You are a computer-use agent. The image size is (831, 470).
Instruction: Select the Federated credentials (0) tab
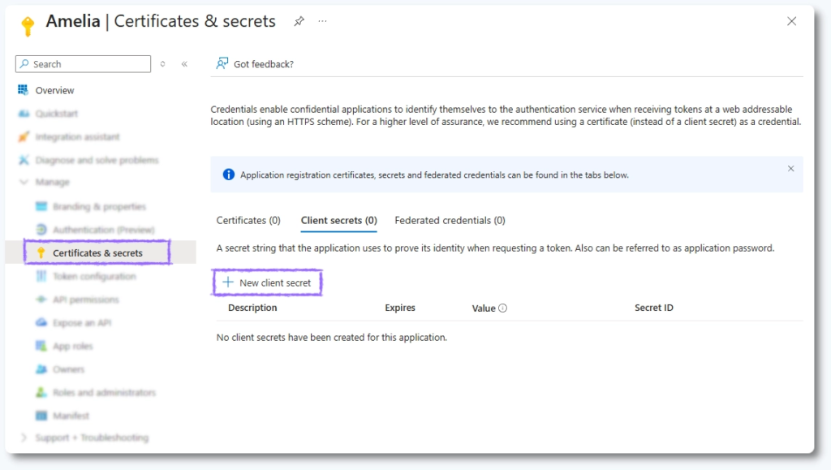[450, 220]
